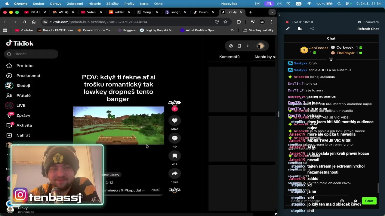The width and height of the screenshot is (385, 216).
Task: Open the Chrome apps grid in bookmarks bar
Action: click(5, 30)
